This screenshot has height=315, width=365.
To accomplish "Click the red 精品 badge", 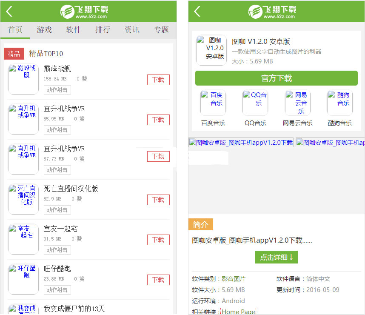I will (x=14, y=54).
